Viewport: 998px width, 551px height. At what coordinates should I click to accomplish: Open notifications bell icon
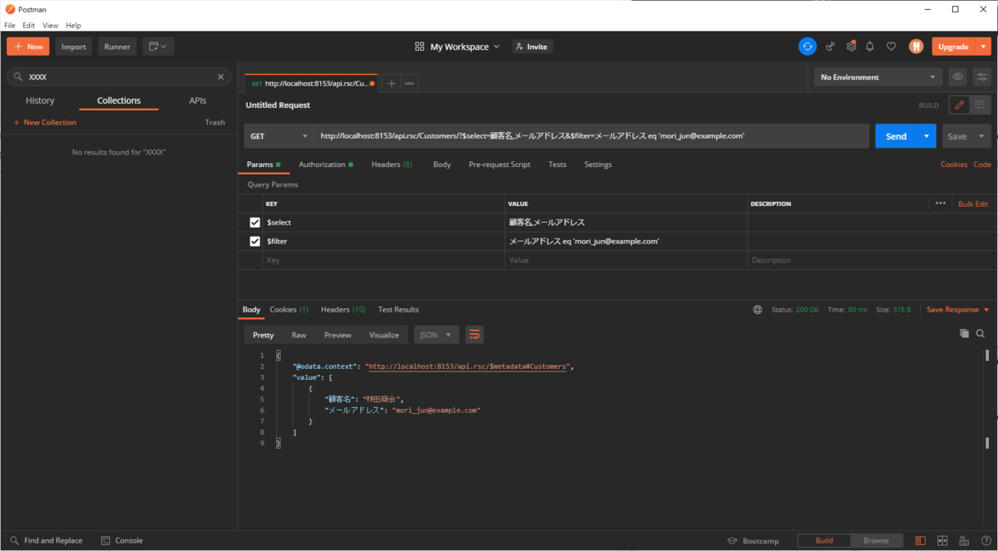click(x=870, y=47)
